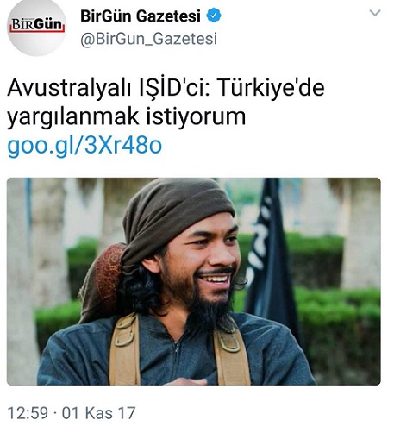This screenshot has height=433, width=394.
Task: Click the word 'Türkiye'de' in tweet
Action: point(272,88)
